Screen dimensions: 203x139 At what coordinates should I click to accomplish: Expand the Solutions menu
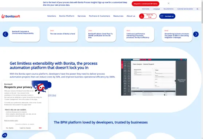[52, 16]
